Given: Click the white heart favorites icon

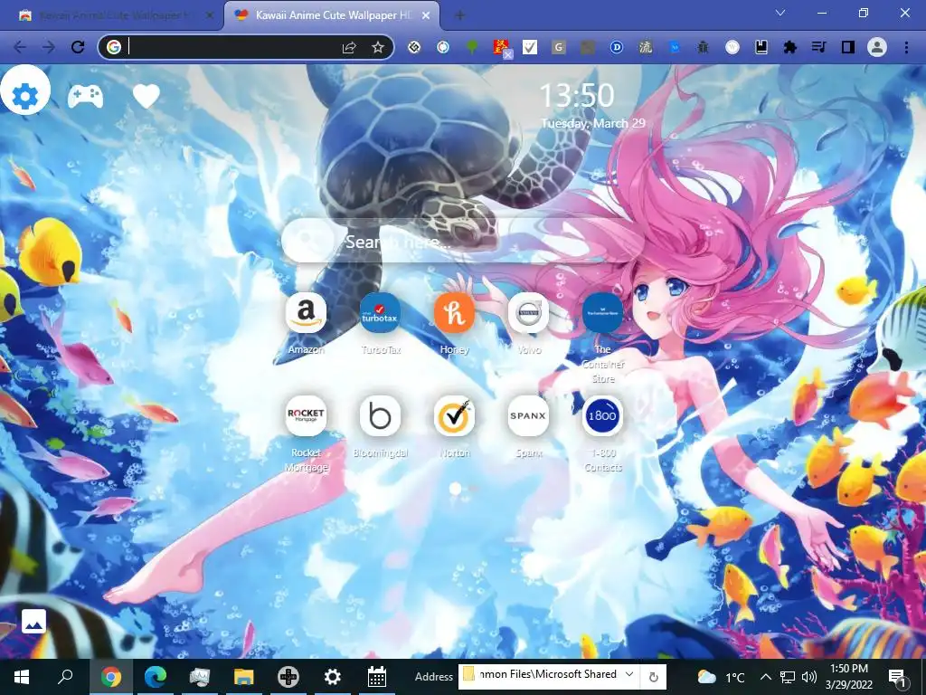Looking at the screenshot, I should 146,96.
